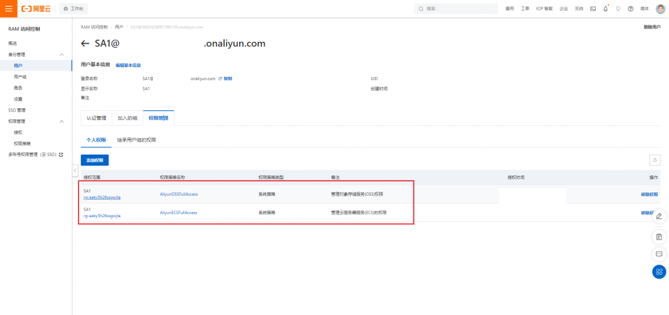This screenshot has width=669, height=315.
Task: Open 用户组 in the sidebar
Action: coord(20,76)
